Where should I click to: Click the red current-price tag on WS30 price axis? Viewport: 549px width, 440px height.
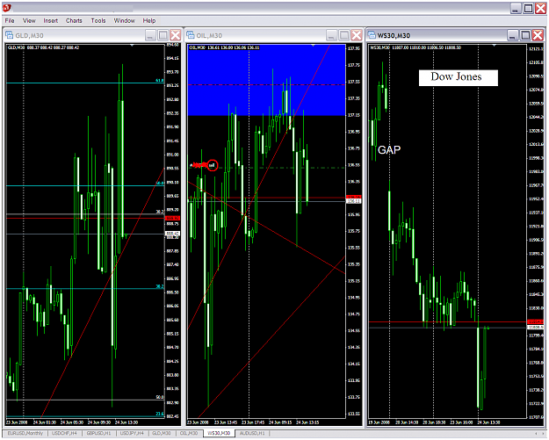click(x=536, y=321)
